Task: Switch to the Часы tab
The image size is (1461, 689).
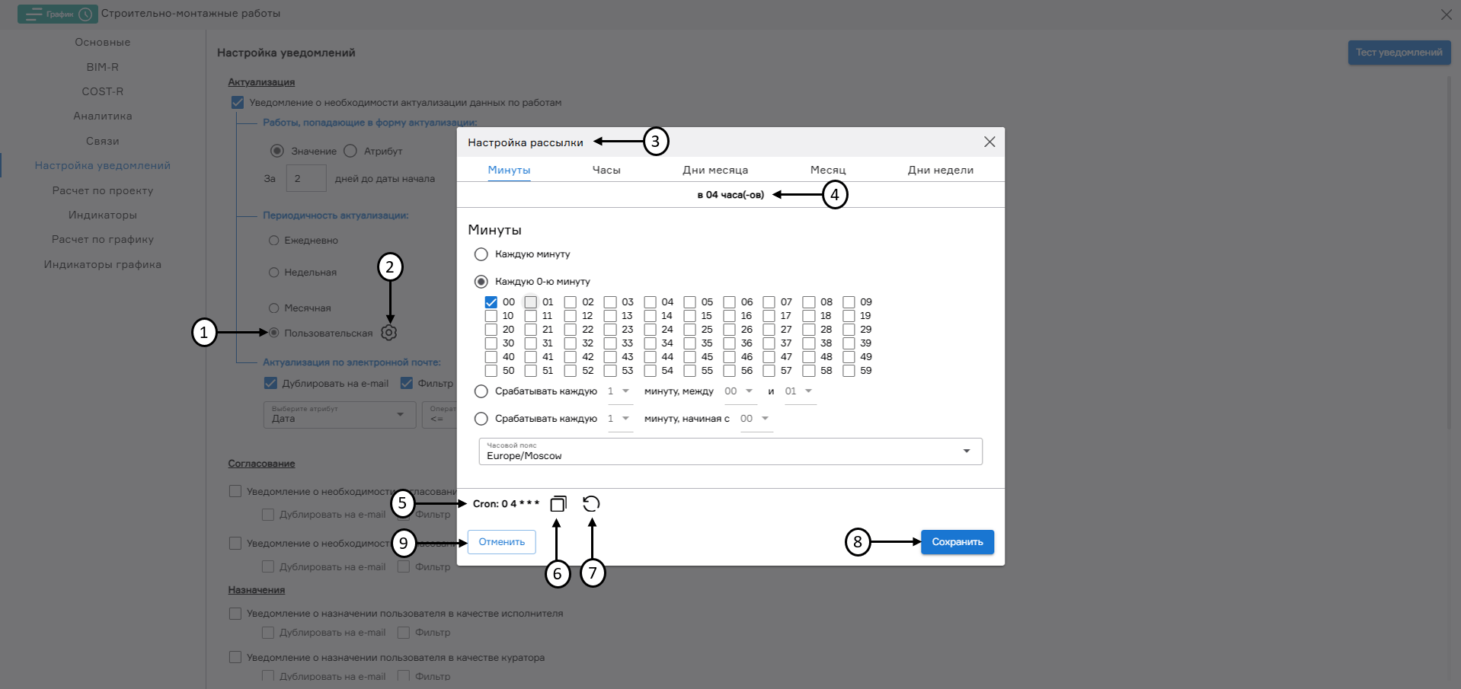Action: [x=606, y=170]
